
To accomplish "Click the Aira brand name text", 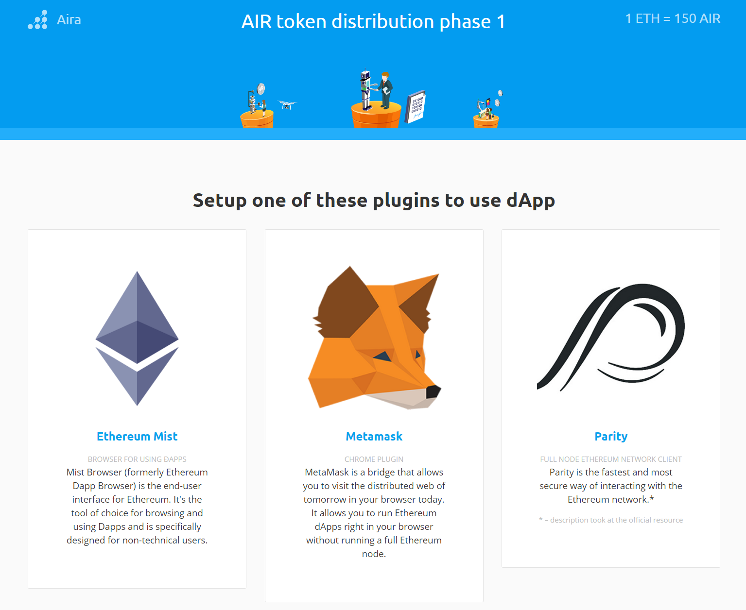I will [69, 20].
